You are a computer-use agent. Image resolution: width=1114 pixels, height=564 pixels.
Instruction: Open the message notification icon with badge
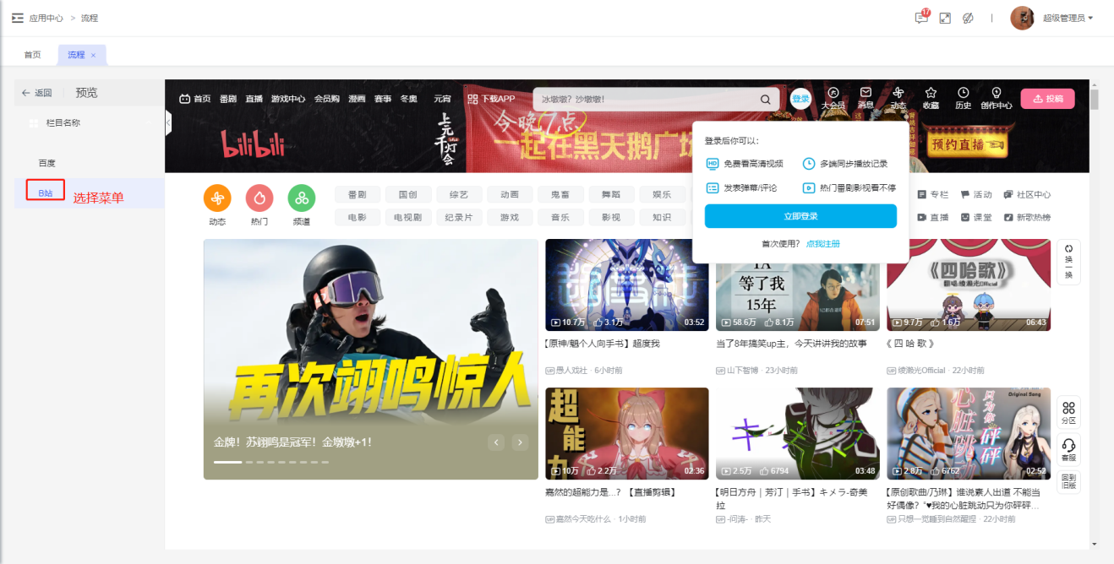[921, 18]
